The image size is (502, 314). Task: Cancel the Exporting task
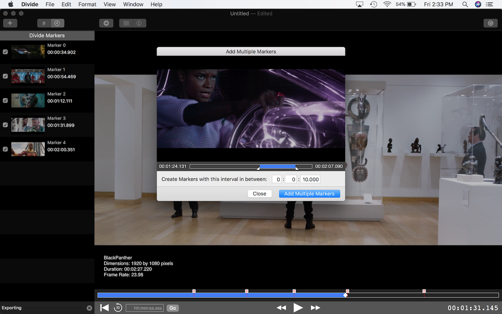click(89, 308)
